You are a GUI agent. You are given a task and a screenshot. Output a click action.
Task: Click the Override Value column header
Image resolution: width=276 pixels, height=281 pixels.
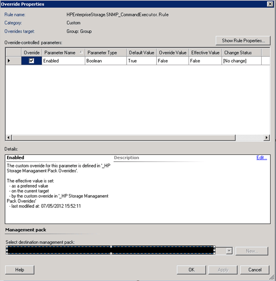pyautogui.click(x=172, y=53)
